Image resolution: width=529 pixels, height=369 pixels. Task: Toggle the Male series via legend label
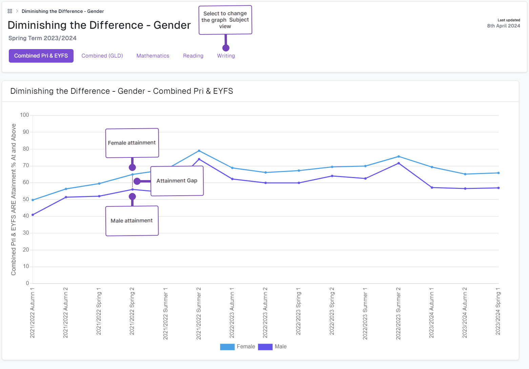point(281,347)
